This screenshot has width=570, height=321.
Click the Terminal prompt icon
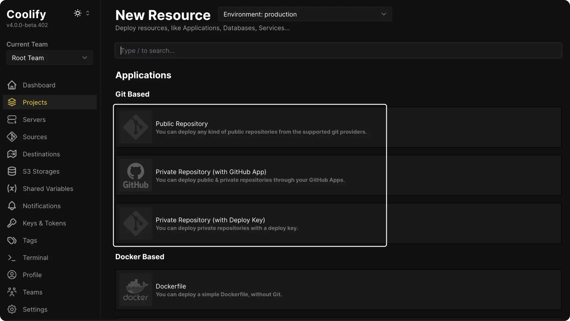12,258
